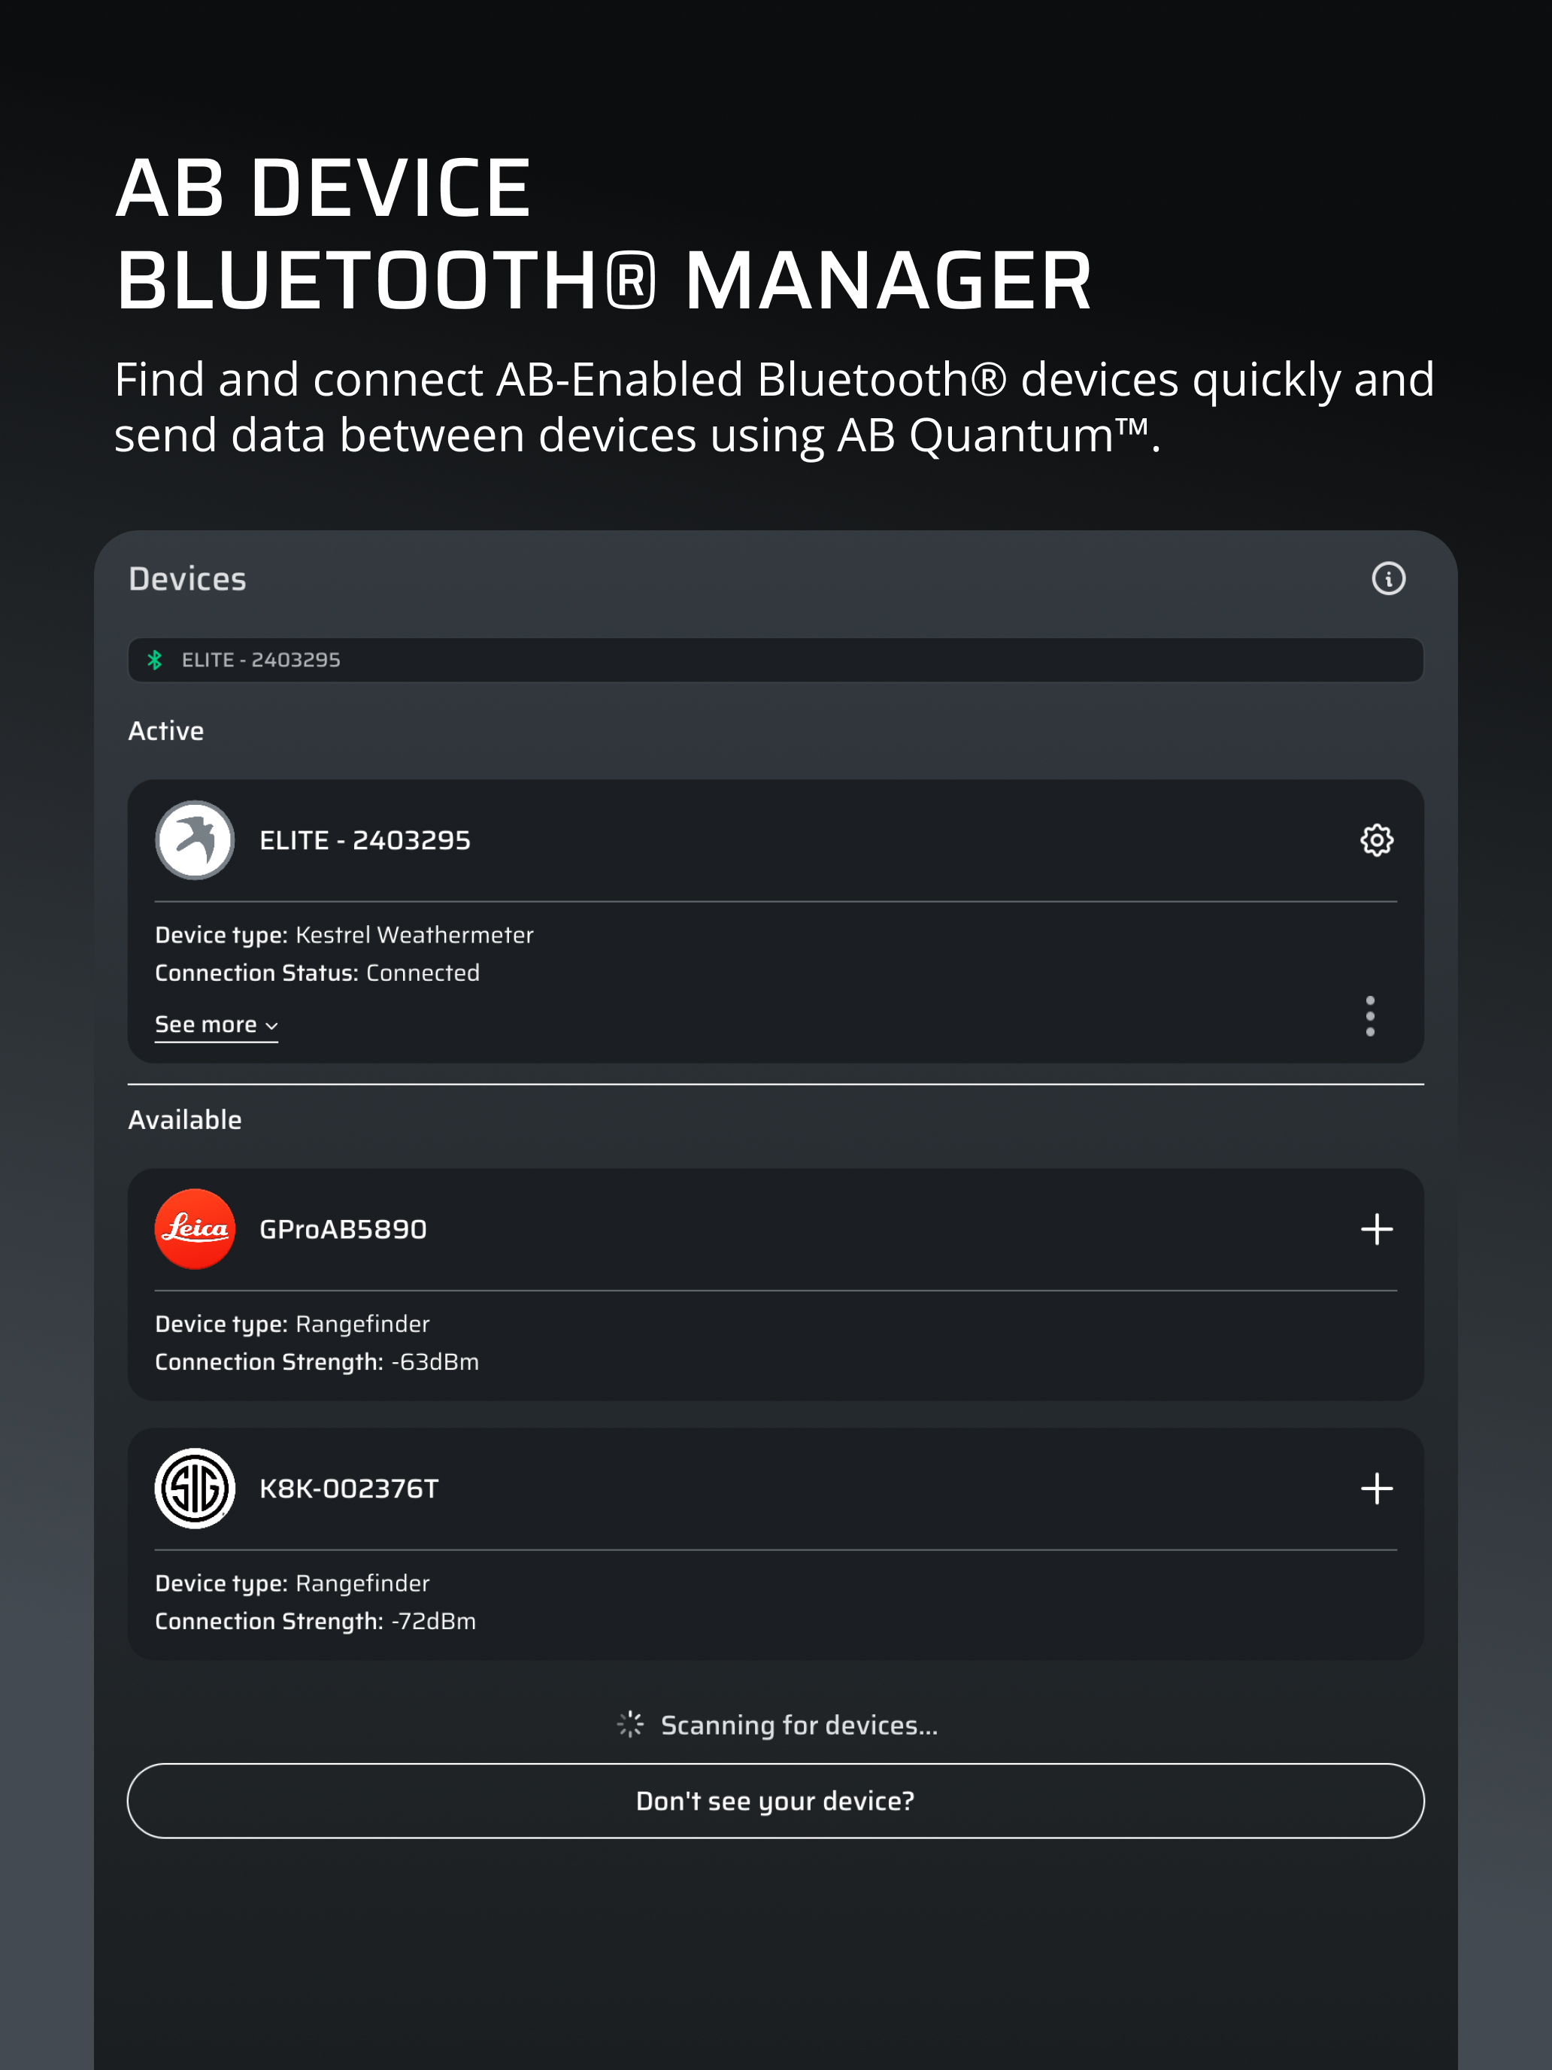Open settings gear for ELITE - 2403295
This screenshot has height=2070, width=1552.
coord(1376,839)
